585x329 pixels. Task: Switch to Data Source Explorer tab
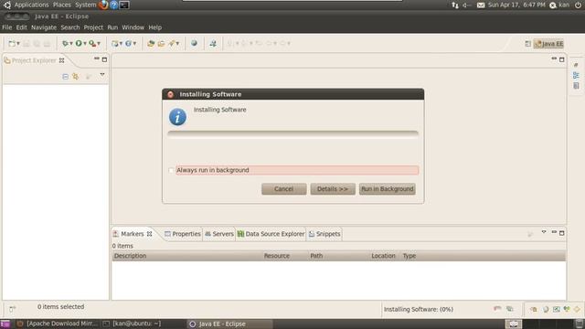pos(271,234)
